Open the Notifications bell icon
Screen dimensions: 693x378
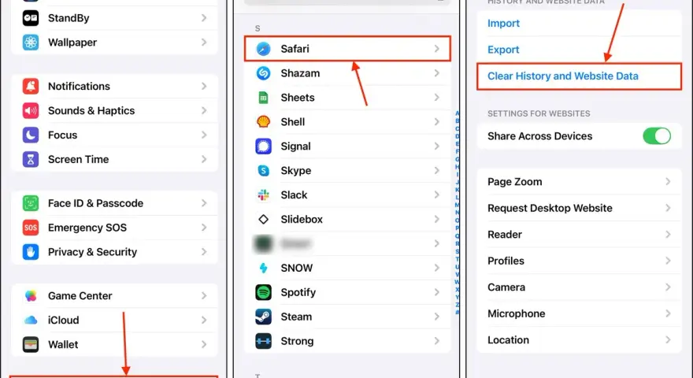point(31,86)
